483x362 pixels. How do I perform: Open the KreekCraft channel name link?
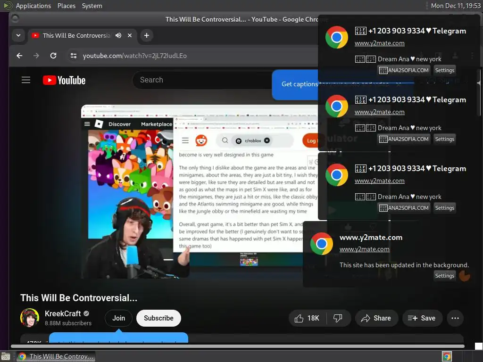(x=63, y=313)
